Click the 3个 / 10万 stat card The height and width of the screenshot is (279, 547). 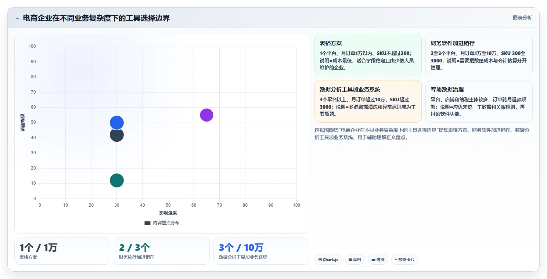tap(261, 251)
